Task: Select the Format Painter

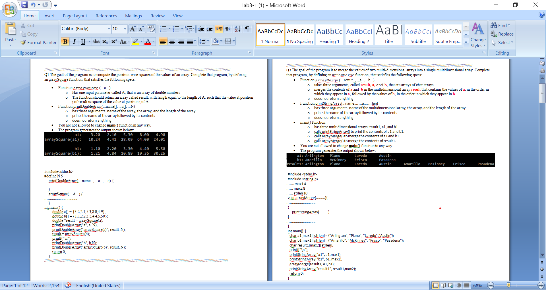Action: (38, 42)
